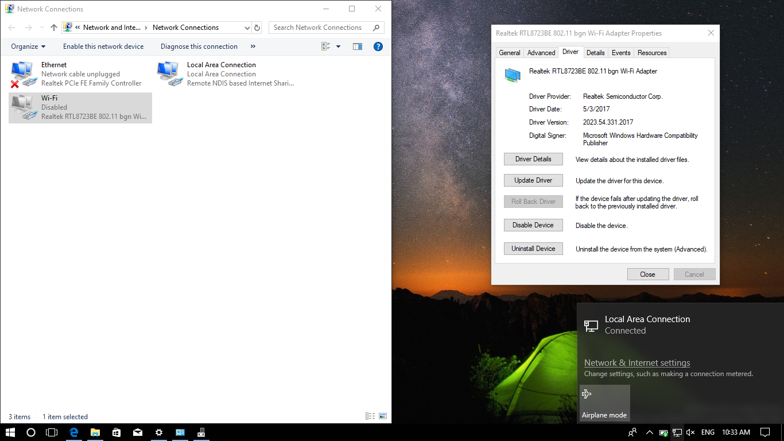
Task: Refresh the Network Connections address bar
Action: [x=257, y=28]
